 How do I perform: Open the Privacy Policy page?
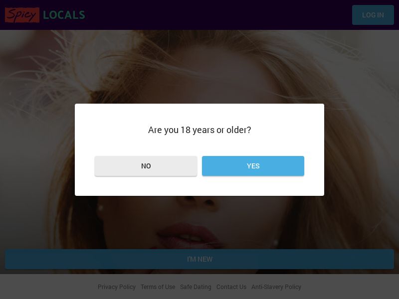click(x=117, y=287)
